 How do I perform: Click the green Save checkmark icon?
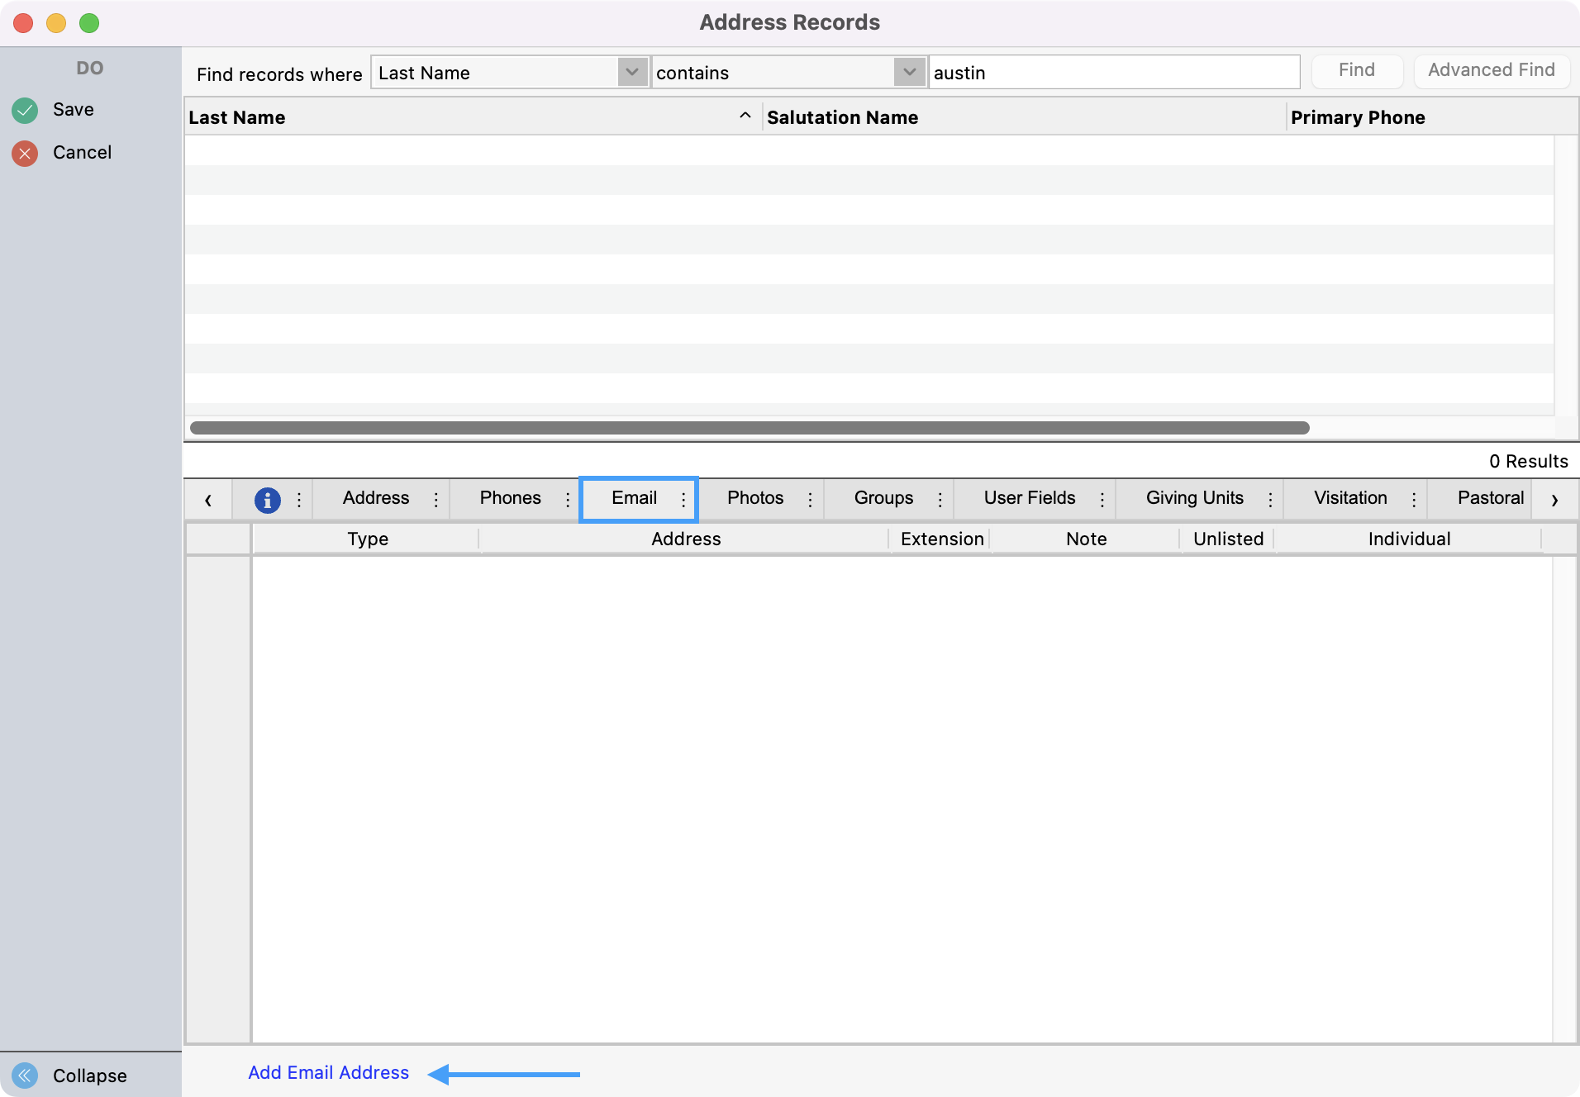click(25, 110)
